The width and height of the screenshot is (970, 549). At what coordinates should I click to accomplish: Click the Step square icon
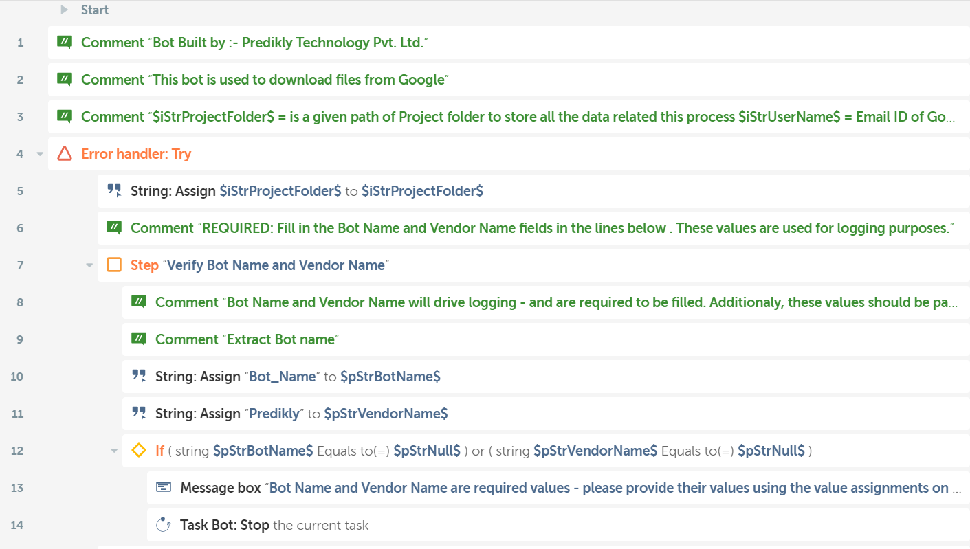point(114,265)
